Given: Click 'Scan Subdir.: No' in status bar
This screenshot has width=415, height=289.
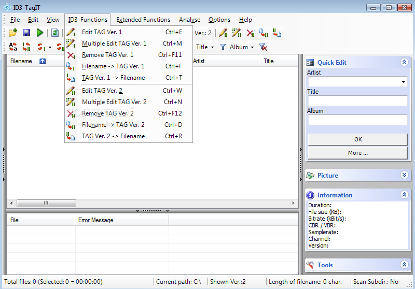Looking at the screenshot, I should pyautogui.click(x=376, y=282).
